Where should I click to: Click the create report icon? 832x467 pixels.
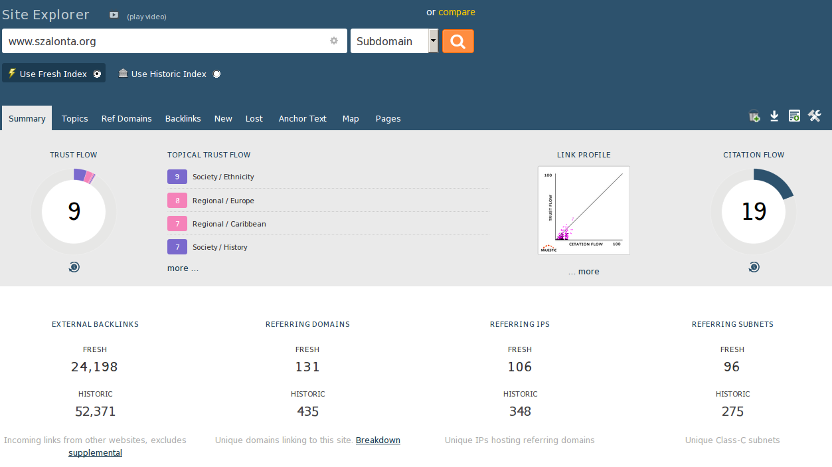click(794, 116)
